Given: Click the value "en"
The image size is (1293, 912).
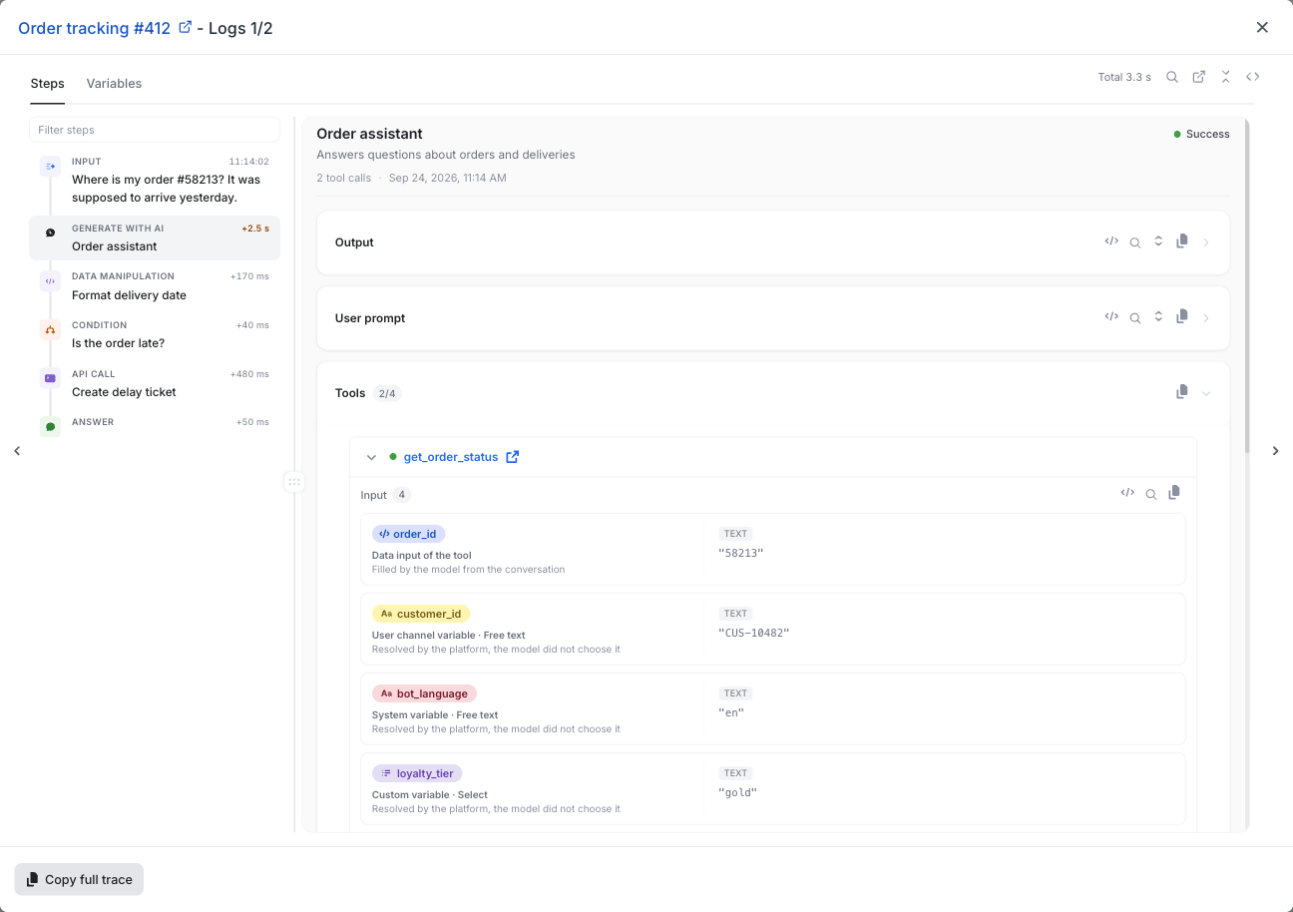Looking at the screenshot, I should click(732, 712).
